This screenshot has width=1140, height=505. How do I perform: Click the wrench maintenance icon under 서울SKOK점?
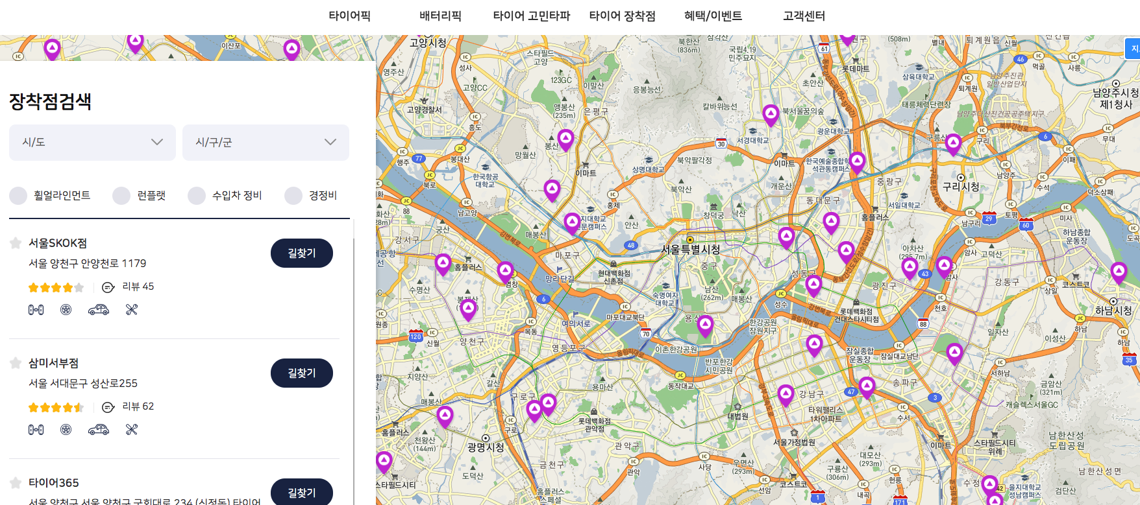pos(132,310)
